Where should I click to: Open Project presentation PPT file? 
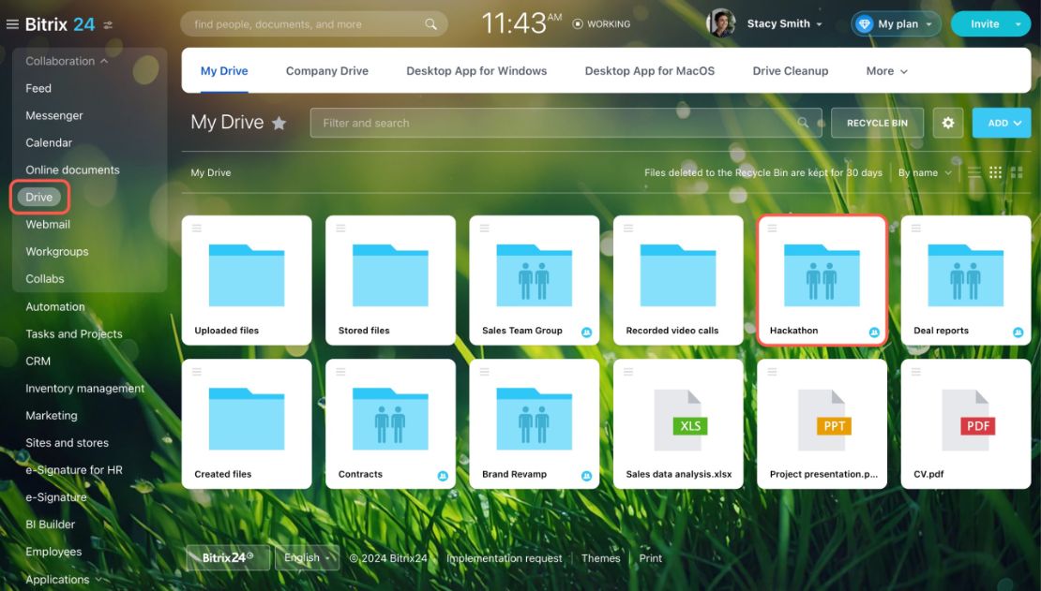click(822, 424)
